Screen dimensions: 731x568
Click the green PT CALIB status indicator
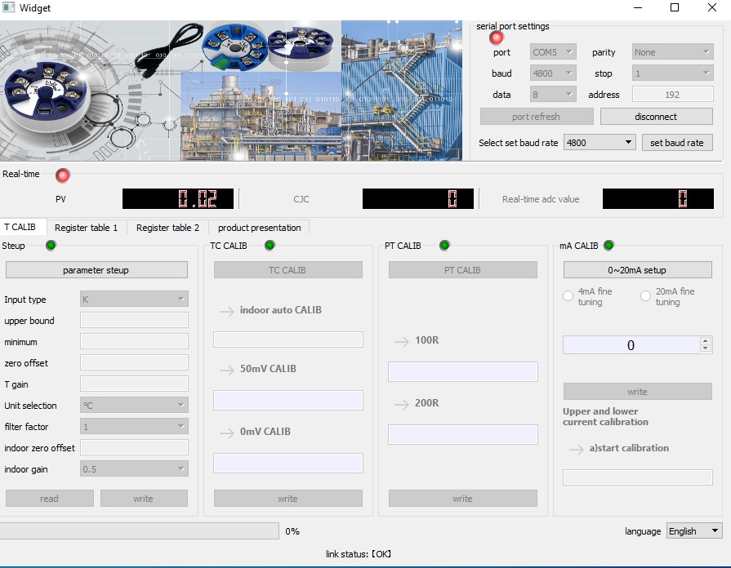pyautogui.click(x=444, y=245)
